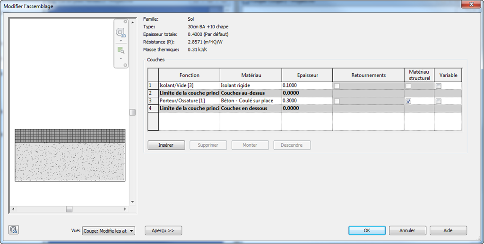
Task: Expand the steering wheel dropdown arrow
Action: coord(121,41)
